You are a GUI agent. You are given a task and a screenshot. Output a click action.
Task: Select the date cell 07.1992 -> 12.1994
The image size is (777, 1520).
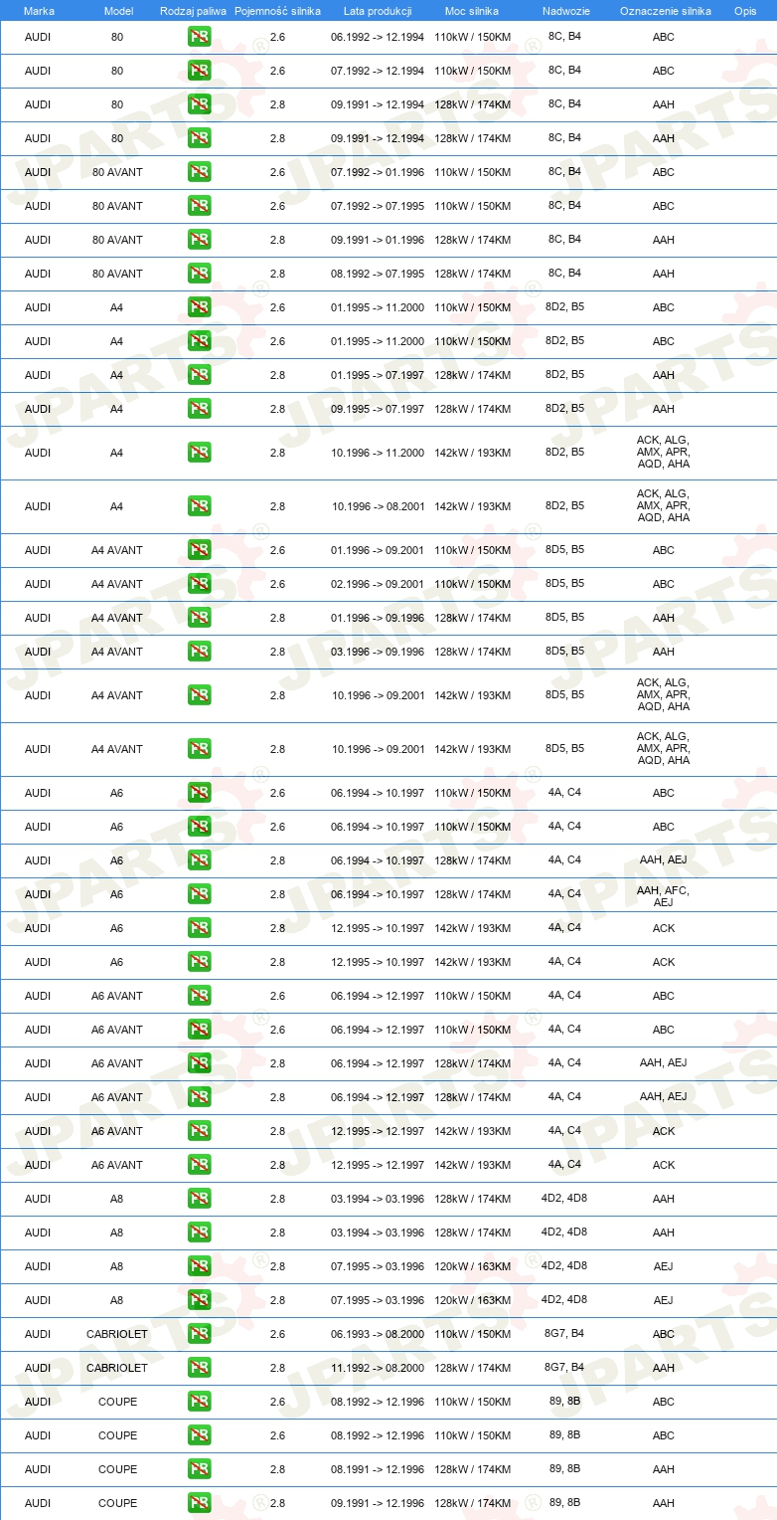coord(378,71)
